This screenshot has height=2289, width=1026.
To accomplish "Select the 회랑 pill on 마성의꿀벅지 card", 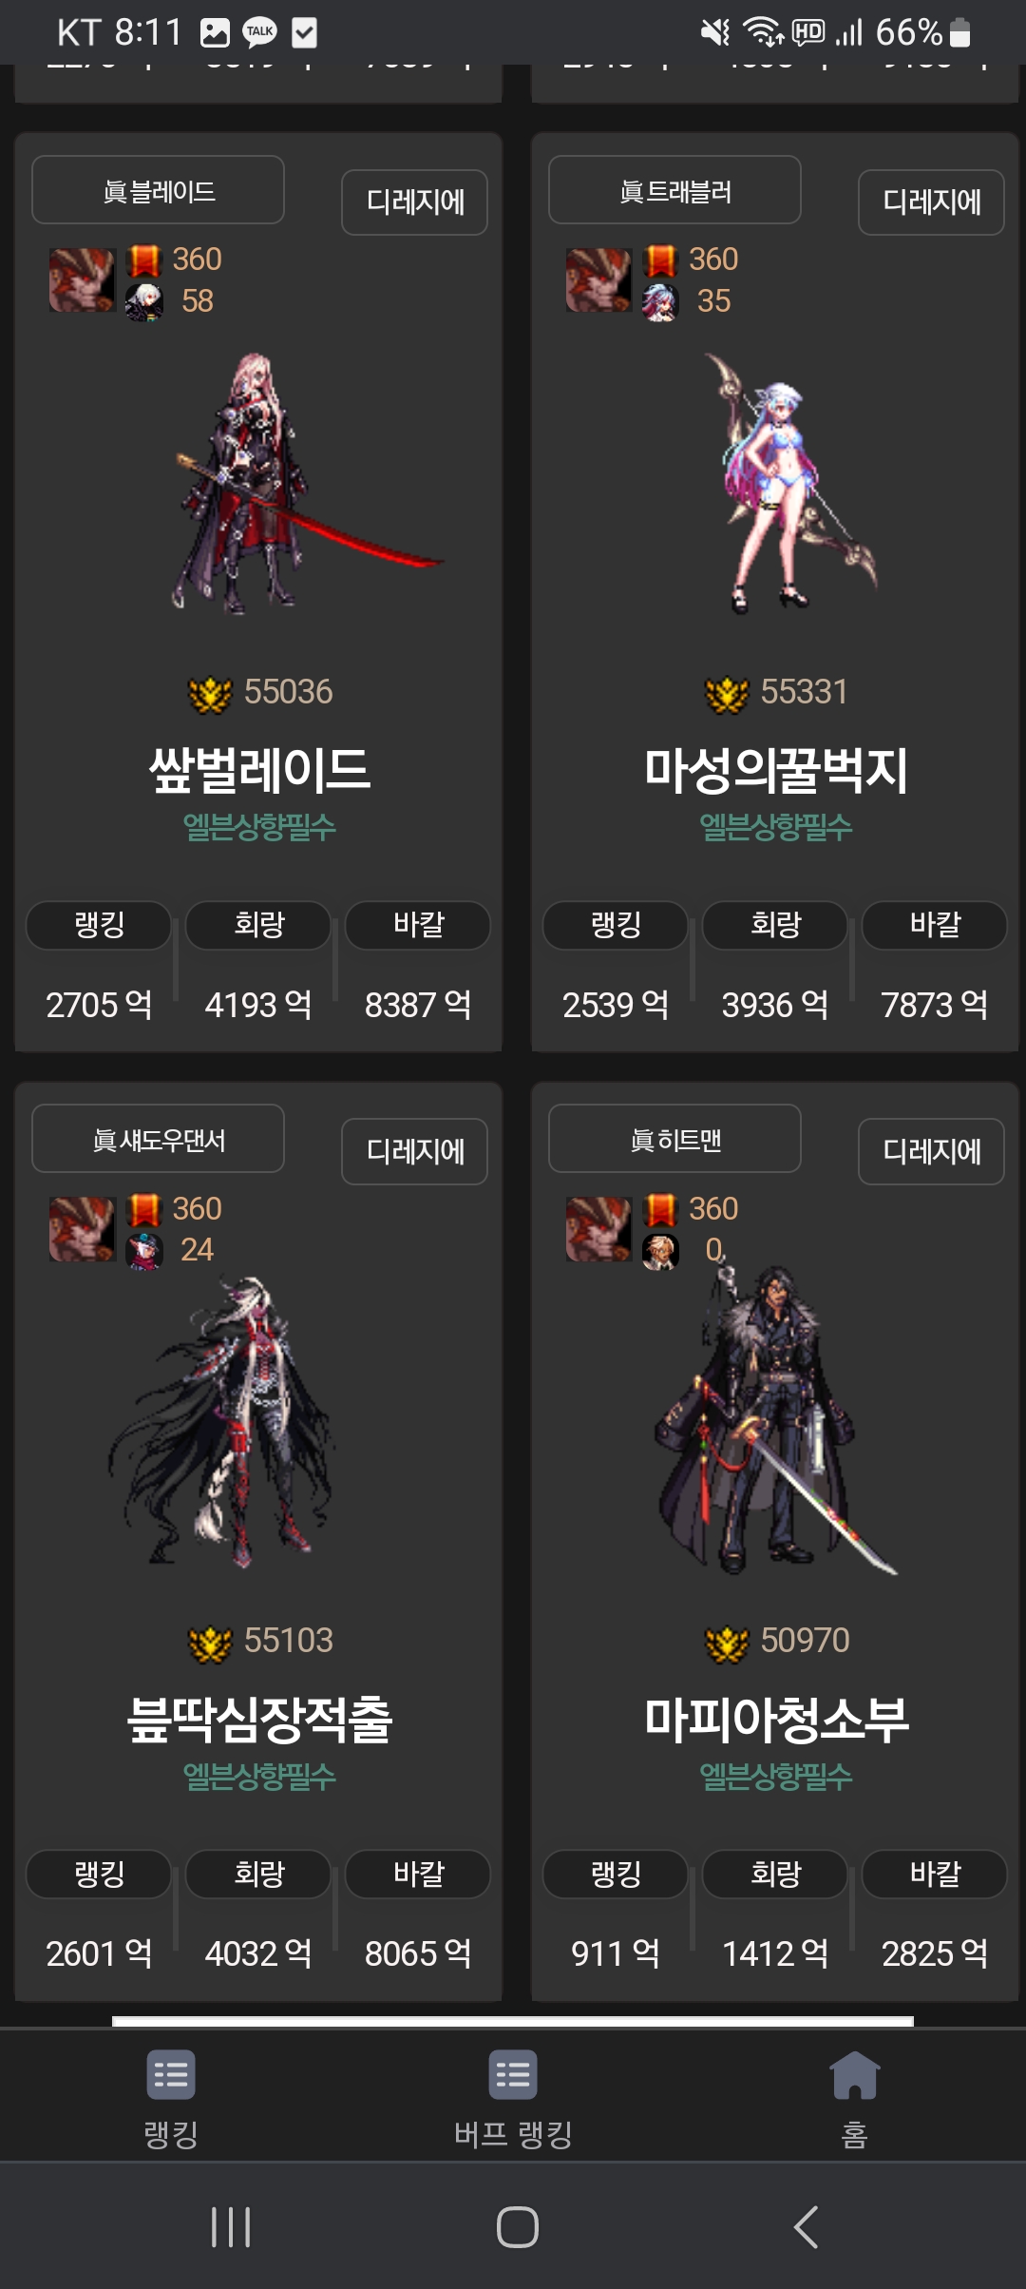I will pyautogui.click(x=775, y=925).
